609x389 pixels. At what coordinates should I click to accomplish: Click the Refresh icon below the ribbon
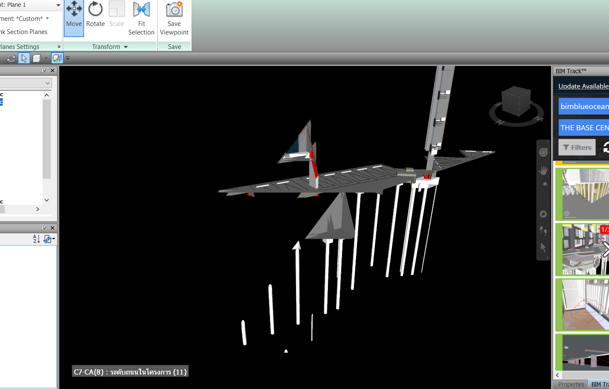coord(10,58)
